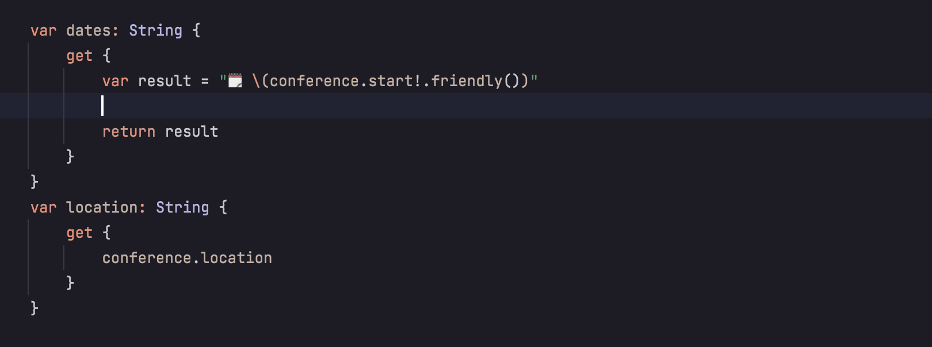Click the equals sign after 'result'
The width and height of the screenshot is (932, 347).
click(x=205, y=81)
